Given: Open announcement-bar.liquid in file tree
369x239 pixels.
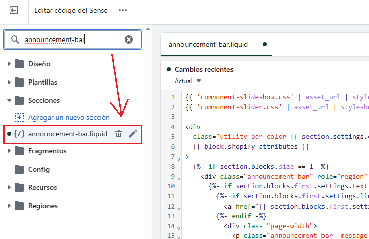Looking at the screenshot, I should [68, 134].
